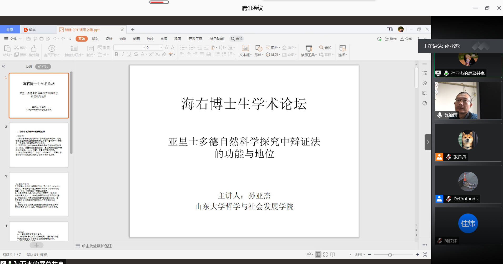Switch to the 大纲 outline tab
Viewport: 503px width, 264px height.
coord(28,67)
